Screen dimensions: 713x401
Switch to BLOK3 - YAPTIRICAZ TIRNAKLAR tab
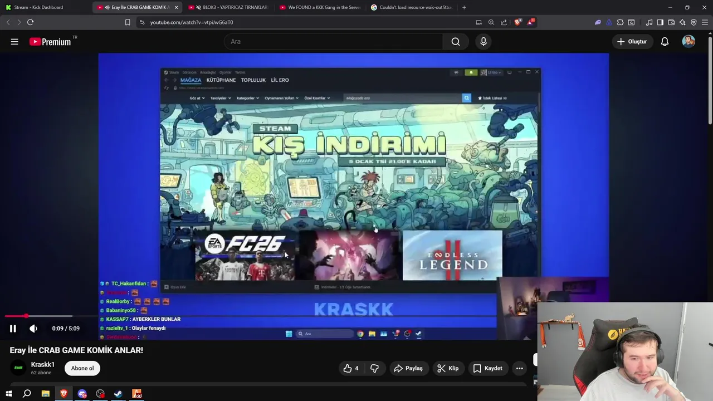pyautogui.click(x=228, y=7)
